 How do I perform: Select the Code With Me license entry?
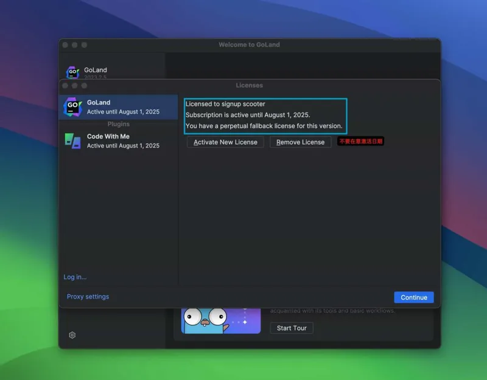coord(123,141)
